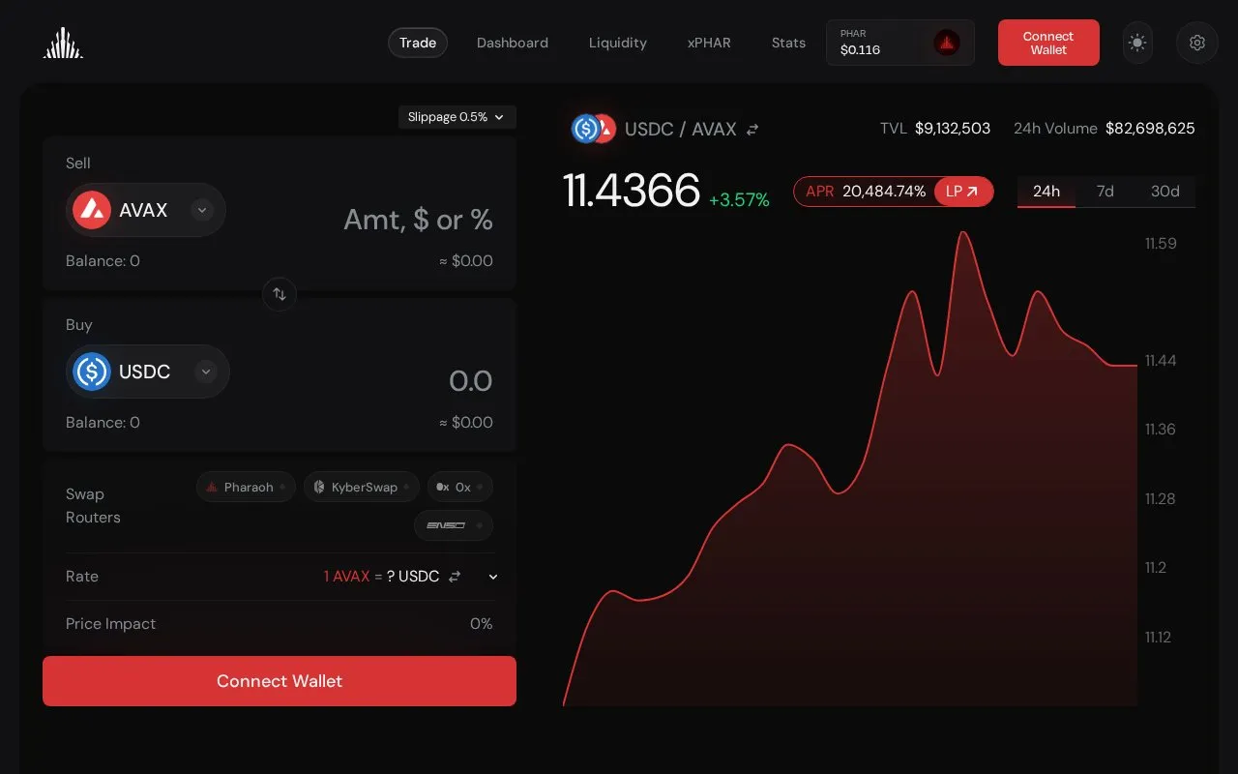Toggle the KyberSwap router
Viewport: 1238px width, 774px height.
point(362,487)
